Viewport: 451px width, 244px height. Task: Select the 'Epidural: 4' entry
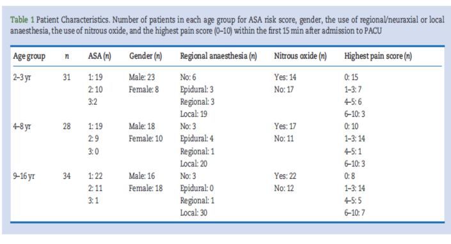(x=197, y=139)
